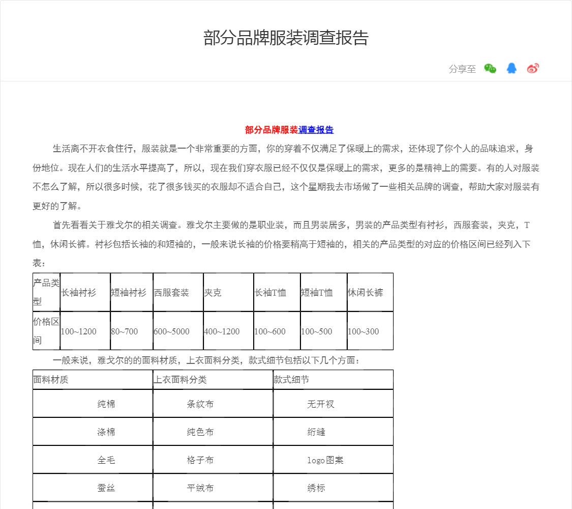Click the paragraph starting 生活离不开衣食住行
This screenshot has width=572, height=509.
286,177
